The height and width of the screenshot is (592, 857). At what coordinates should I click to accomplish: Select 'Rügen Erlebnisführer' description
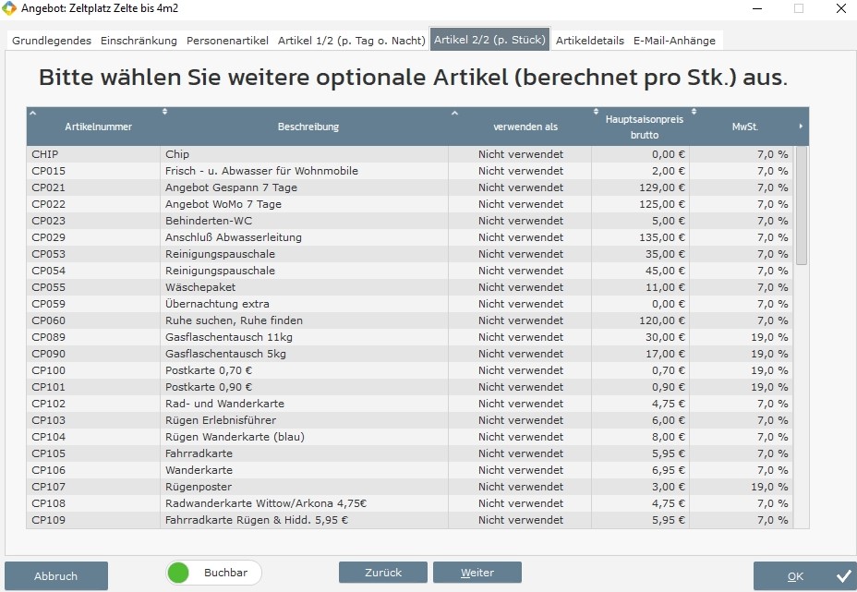pos(305,420)
